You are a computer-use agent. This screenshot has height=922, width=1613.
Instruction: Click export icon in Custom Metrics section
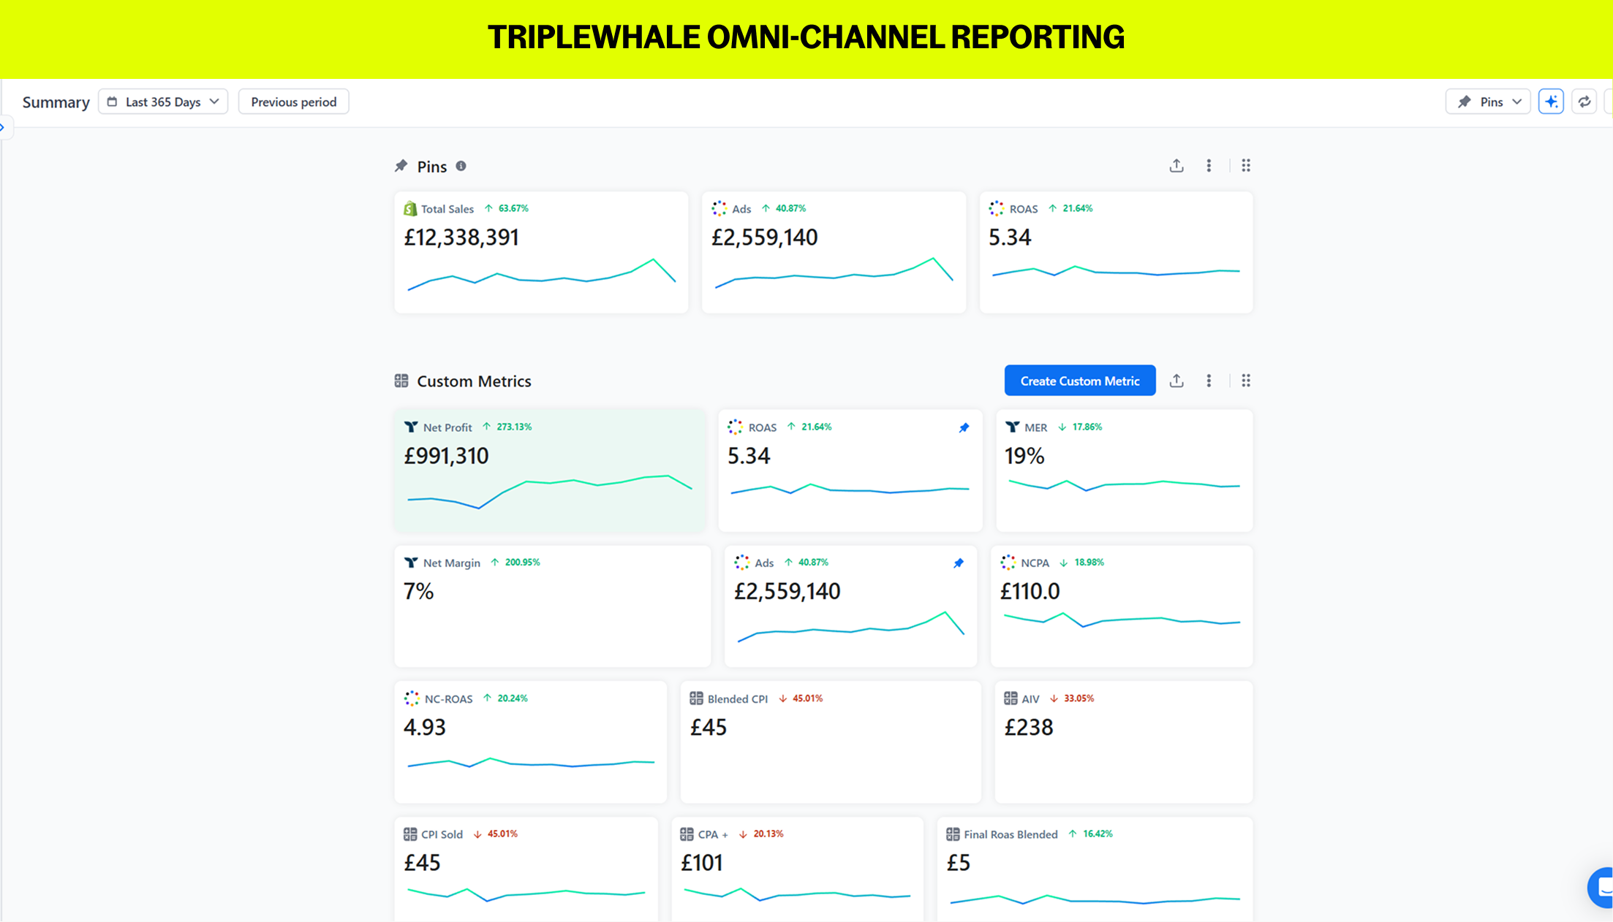tap(1176, 381)
